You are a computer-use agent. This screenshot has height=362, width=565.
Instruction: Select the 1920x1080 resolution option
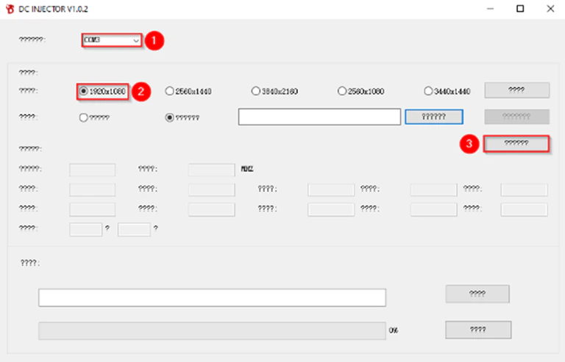pos(103,91)
